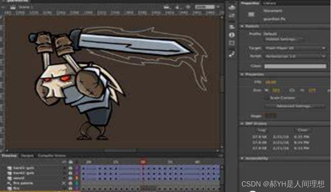Toggle outline color of fire guide layer
The width and height of the screenshot is (331, 192).
(77, 183)
